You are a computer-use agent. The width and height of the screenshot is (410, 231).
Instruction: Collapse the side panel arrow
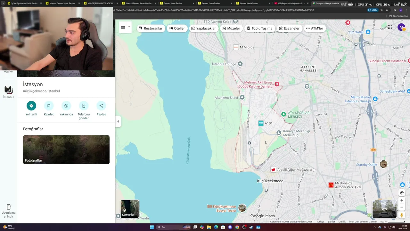(x=118, y=121)
